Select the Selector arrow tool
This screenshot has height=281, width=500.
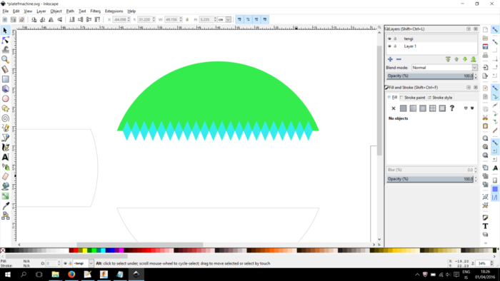5,31
